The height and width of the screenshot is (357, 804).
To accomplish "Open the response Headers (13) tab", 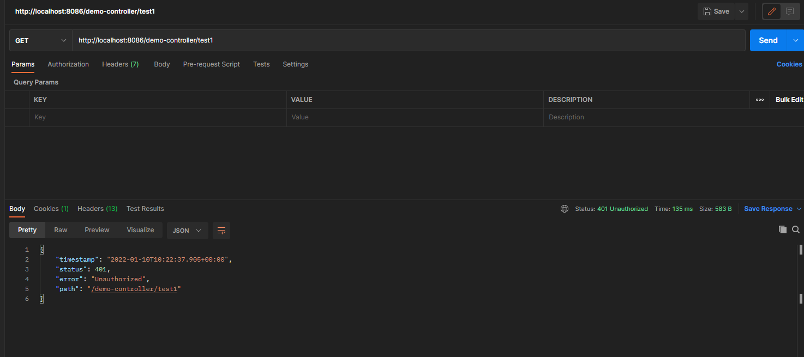I will coord(97,209).
